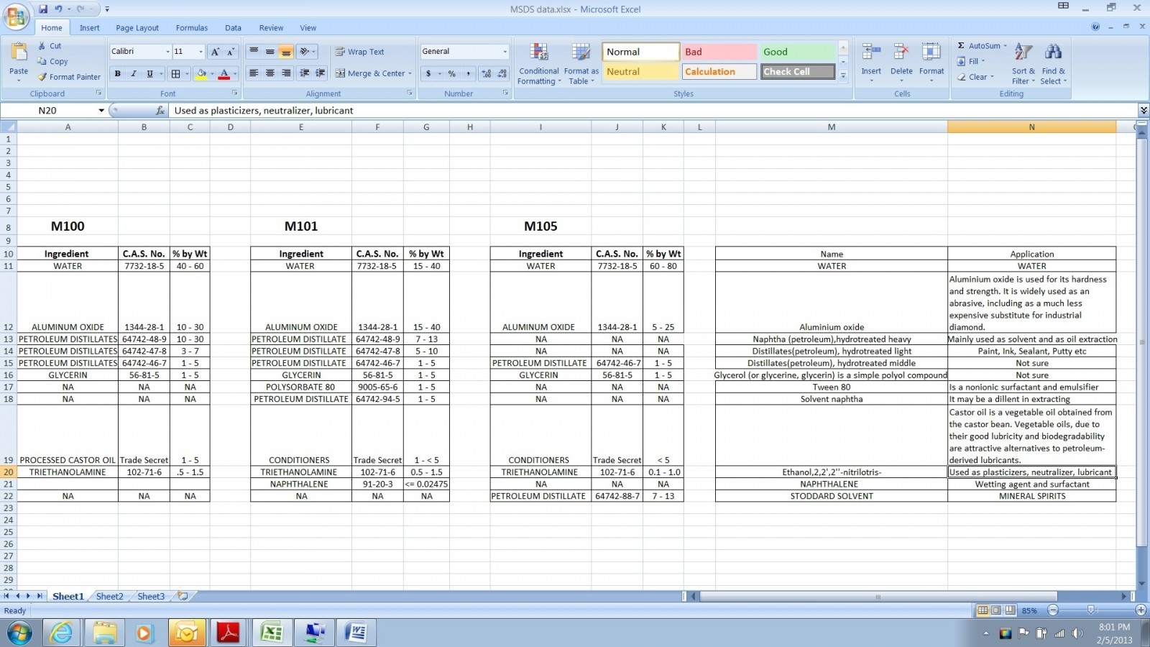Click the zoom slider handle
Image resolution: width=1150 pixels, height=647 pixels.
click(1091, 610)
